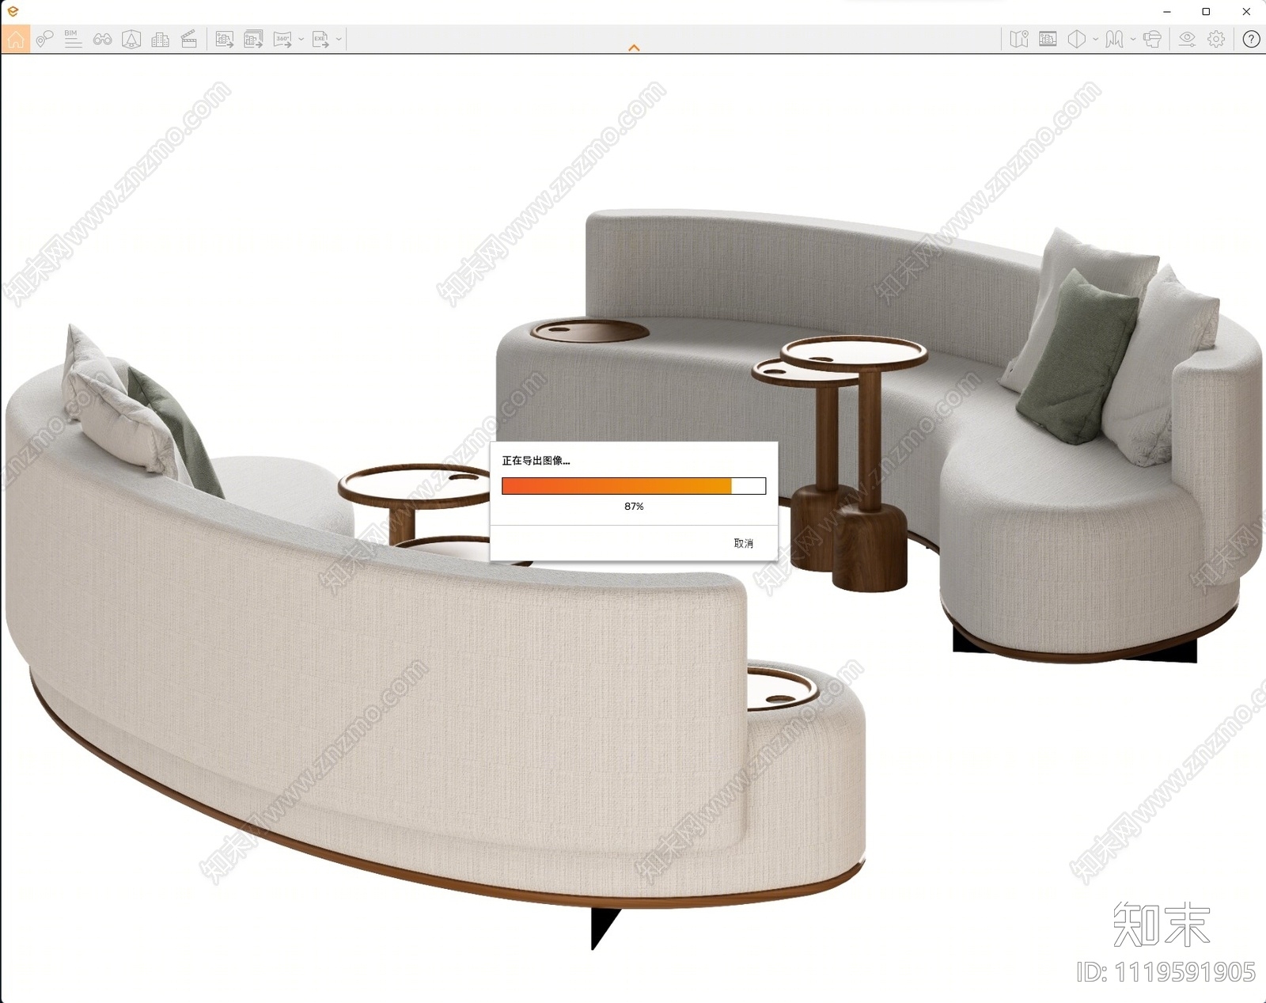Open the Asset Library panel icon
This screenshot has width=1266, height=1003.
pyautogui.click(x=1048, y=39)
